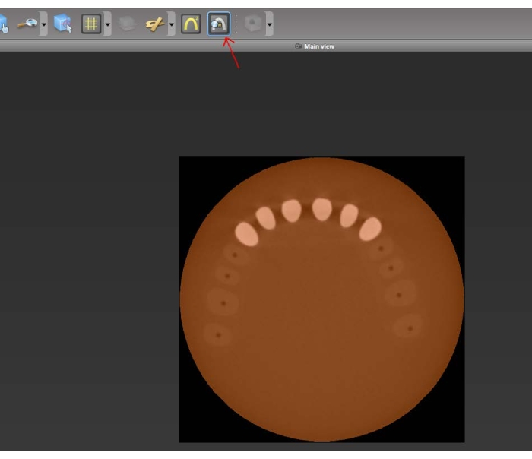Screen dimensions: 532x459
Task: Choose the cube center-point picking tool
Action: tap(63, 24)
